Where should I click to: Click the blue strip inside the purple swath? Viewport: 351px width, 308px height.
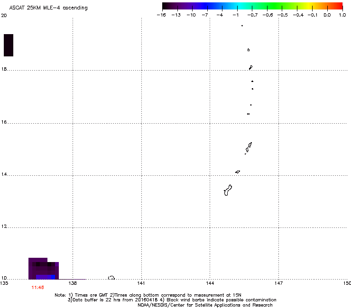click(x=46, y=277)
